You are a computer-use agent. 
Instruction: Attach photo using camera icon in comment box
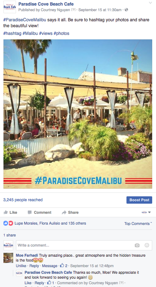137,245
